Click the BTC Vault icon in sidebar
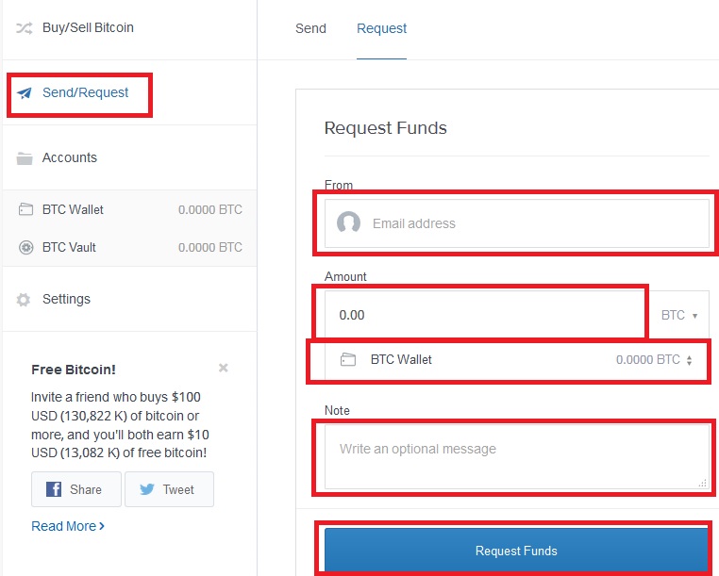The image size is (719, 576). [x=25, y=247]
